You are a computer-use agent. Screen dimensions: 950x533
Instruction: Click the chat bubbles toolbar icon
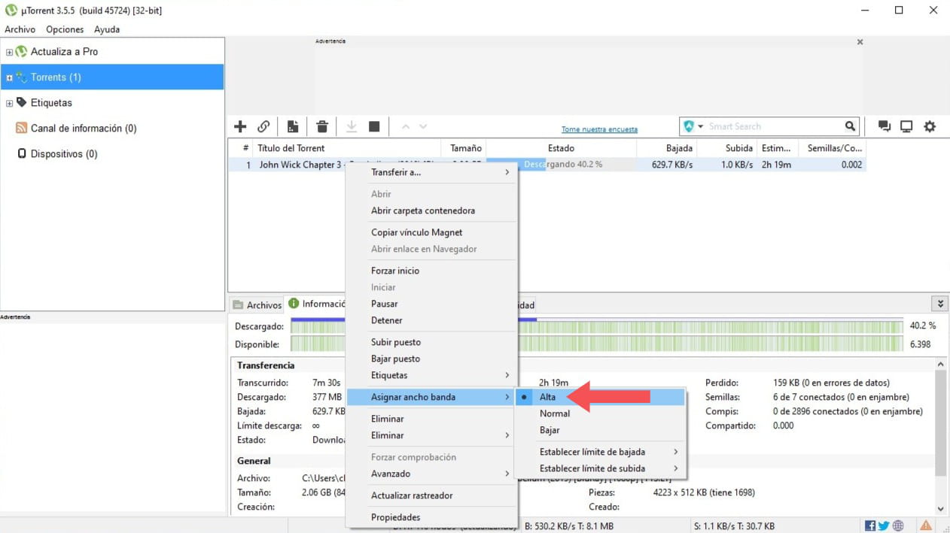[885, 126]
